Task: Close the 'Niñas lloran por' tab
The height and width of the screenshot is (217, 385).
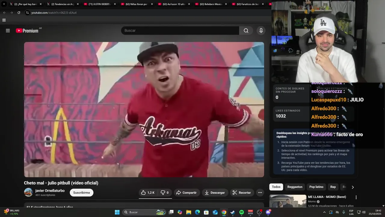Action: click(152, 4)
